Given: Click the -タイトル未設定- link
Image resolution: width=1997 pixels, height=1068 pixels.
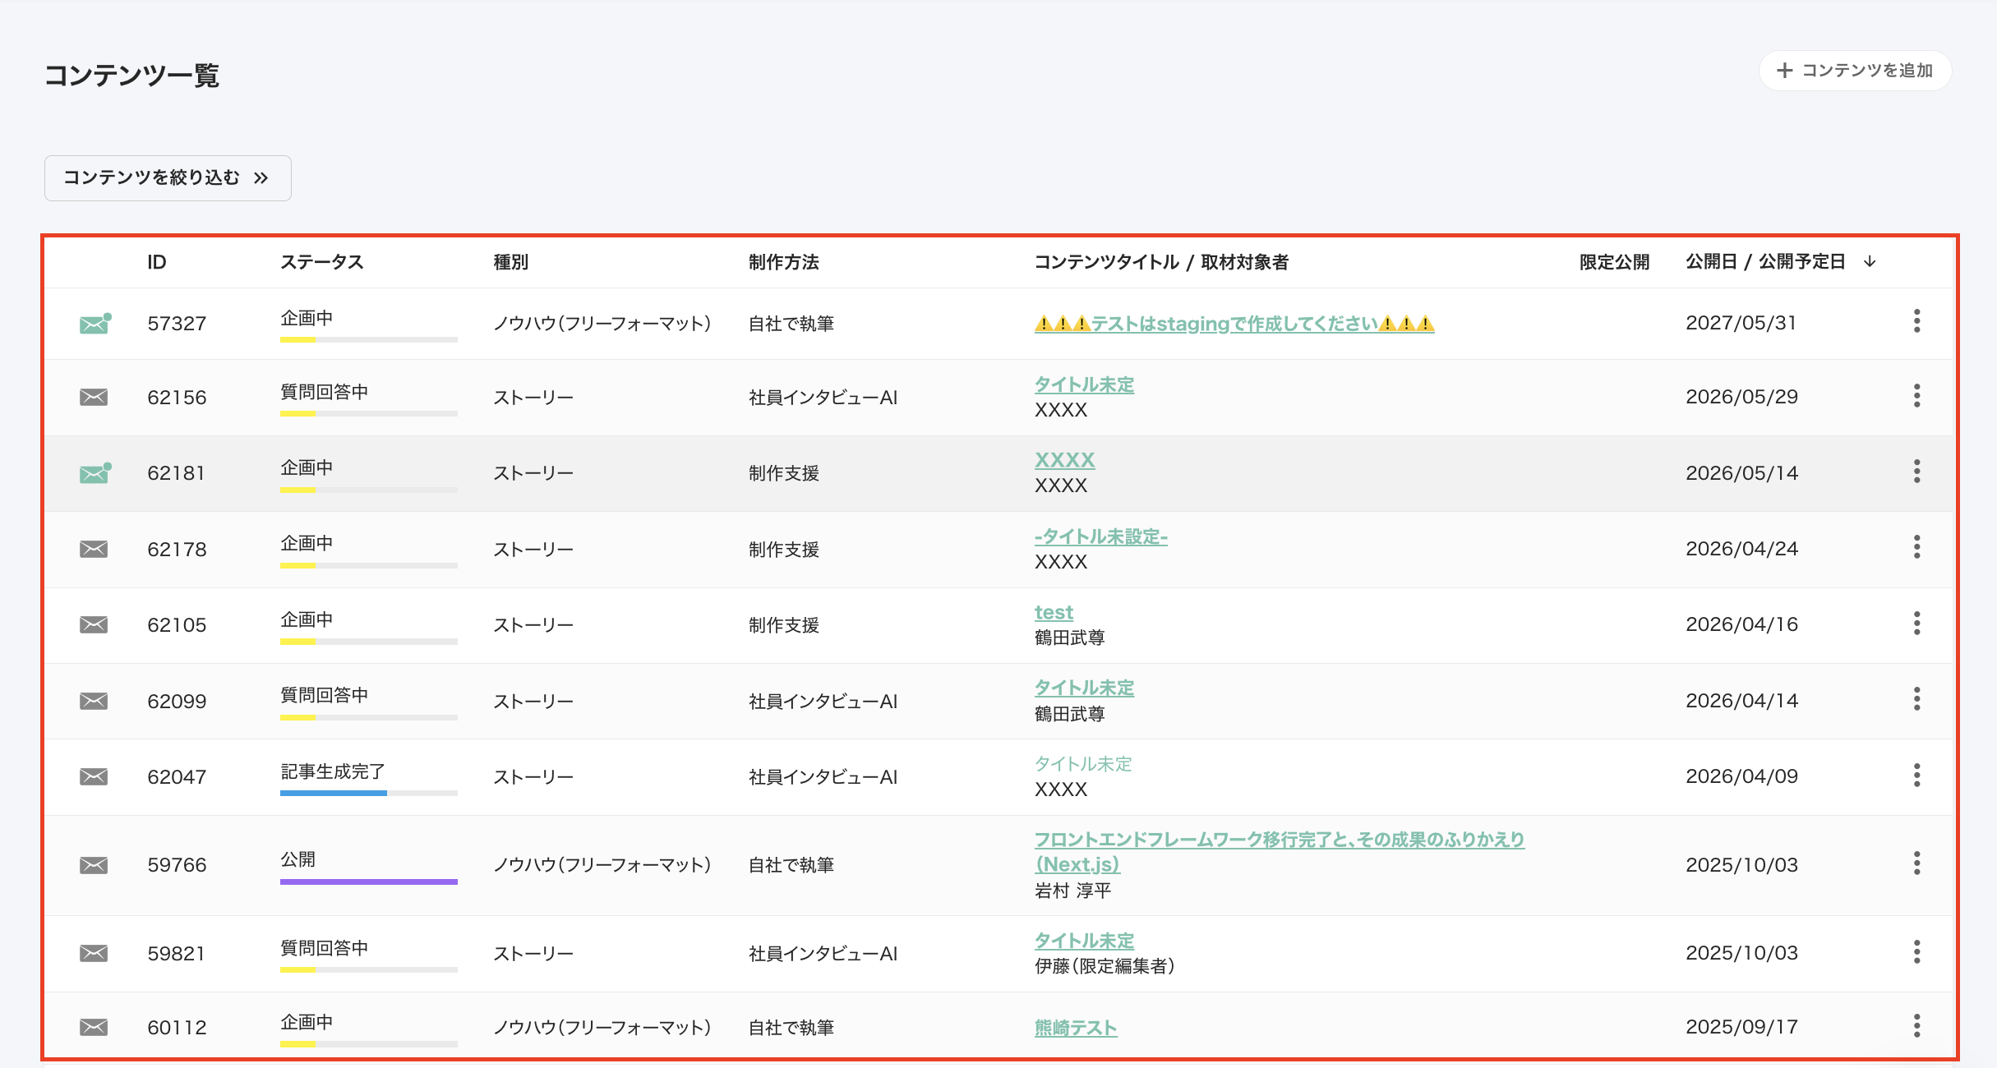Looking at the screenshot, I should [x=1101, y=536].
